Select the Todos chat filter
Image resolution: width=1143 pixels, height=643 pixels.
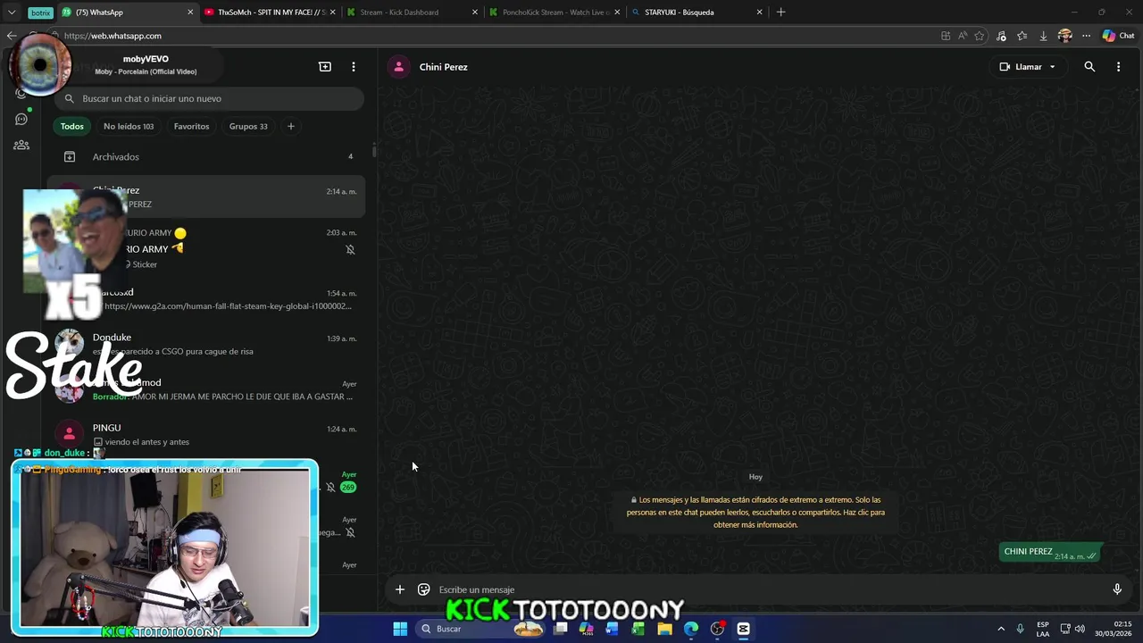tap(72, 126)
